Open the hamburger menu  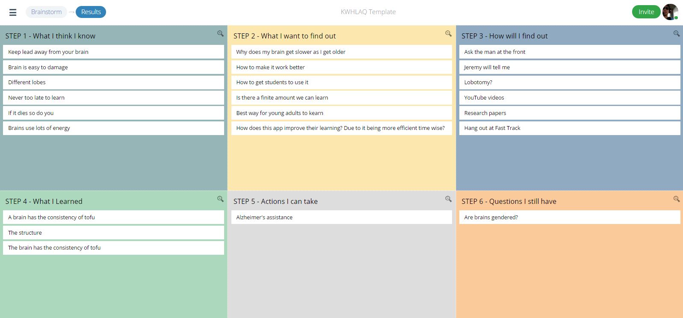[13, 12]
